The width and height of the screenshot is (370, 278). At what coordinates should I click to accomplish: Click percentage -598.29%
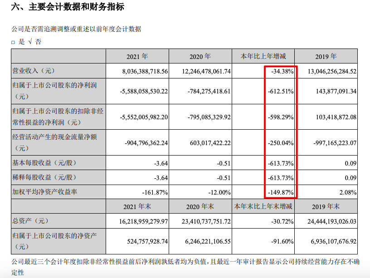pos(281,117)
